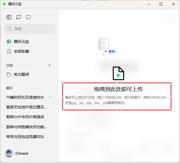This screenshot has height=163, width=180.
Task: Click the search magnifier icon
Action: (x=9, y=29)
